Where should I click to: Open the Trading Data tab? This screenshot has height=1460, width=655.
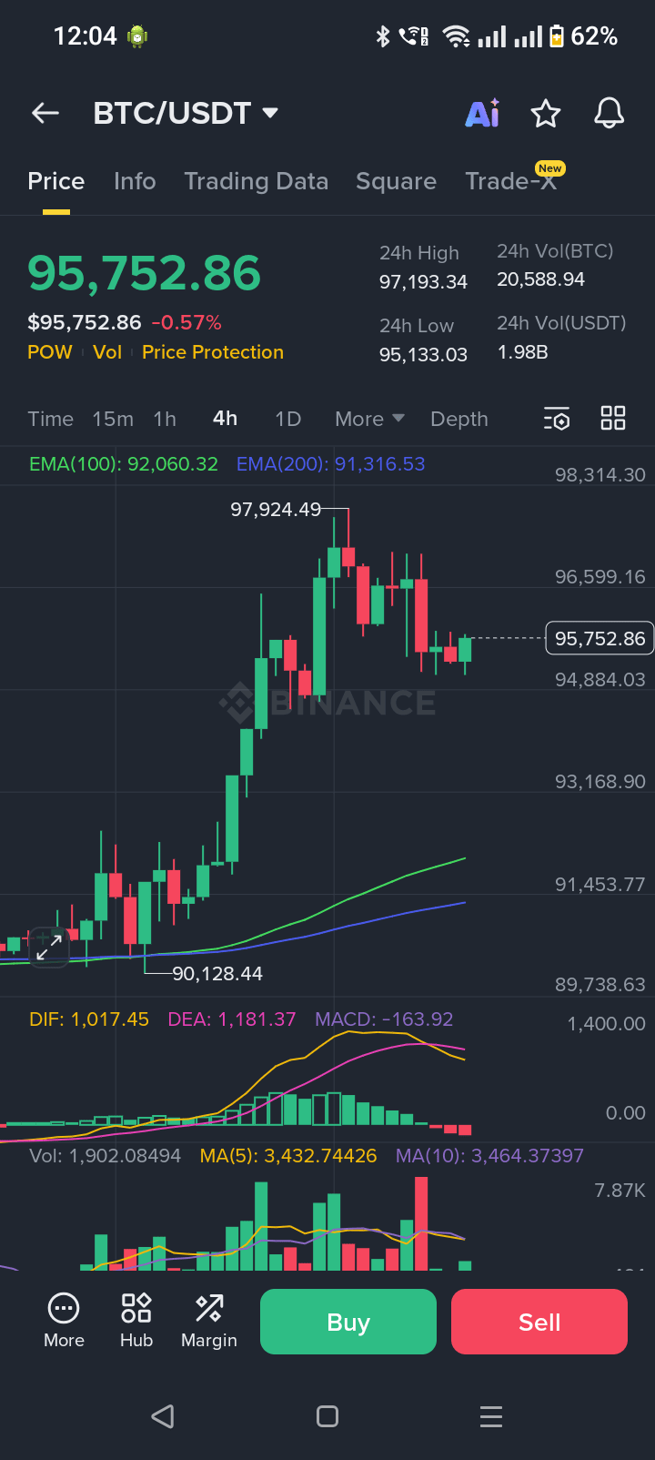tap(257, 181)
